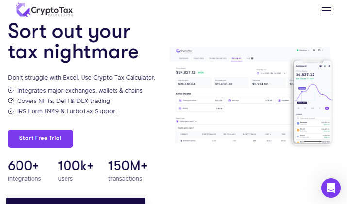This screenshot has width=347, height=204.
Task: Click the 'integrations' label
Action: tap(24, 179)
